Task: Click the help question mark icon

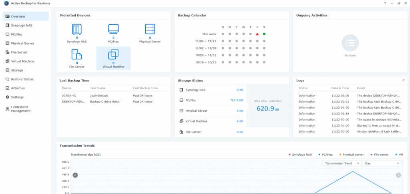Action: coord(385,3)
